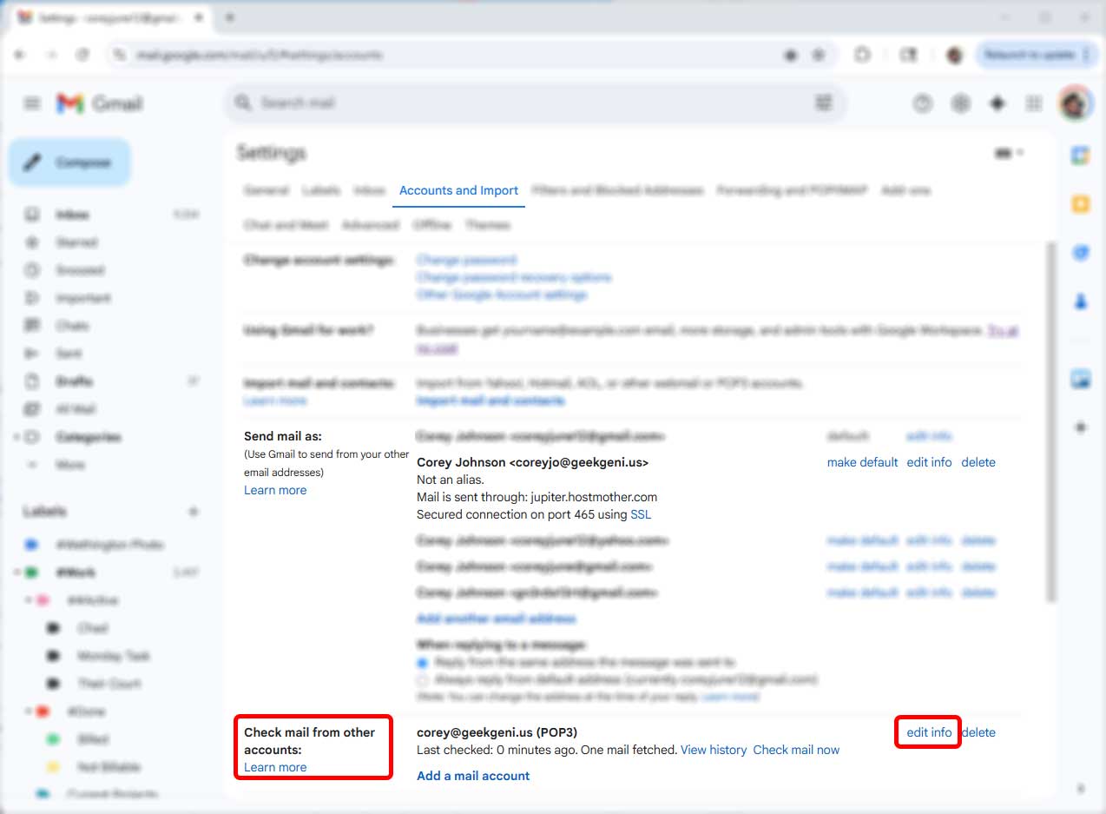1106x814 pixels.
Task: Click edit info for coreyjo@geekgeni.us
Action: [929, 462]
